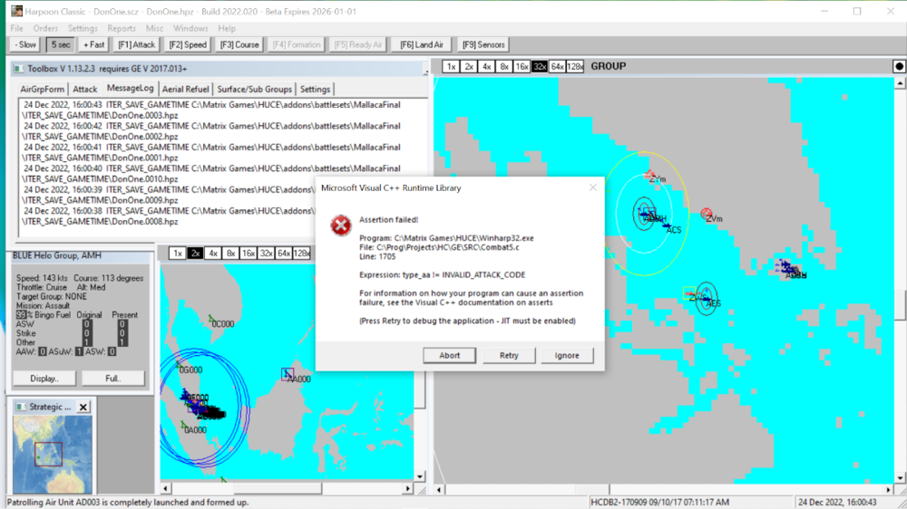Click the Toolbox window title icon

click(x=18, y=69)
